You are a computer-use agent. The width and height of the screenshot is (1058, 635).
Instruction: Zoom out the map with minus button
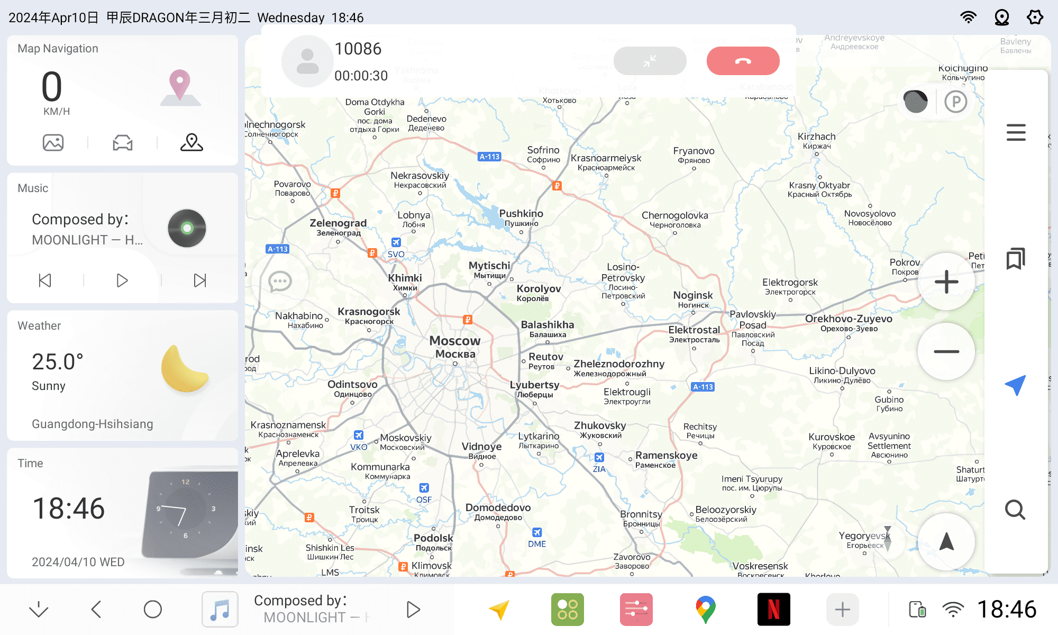pyautogui.click(x=946, y=351)
